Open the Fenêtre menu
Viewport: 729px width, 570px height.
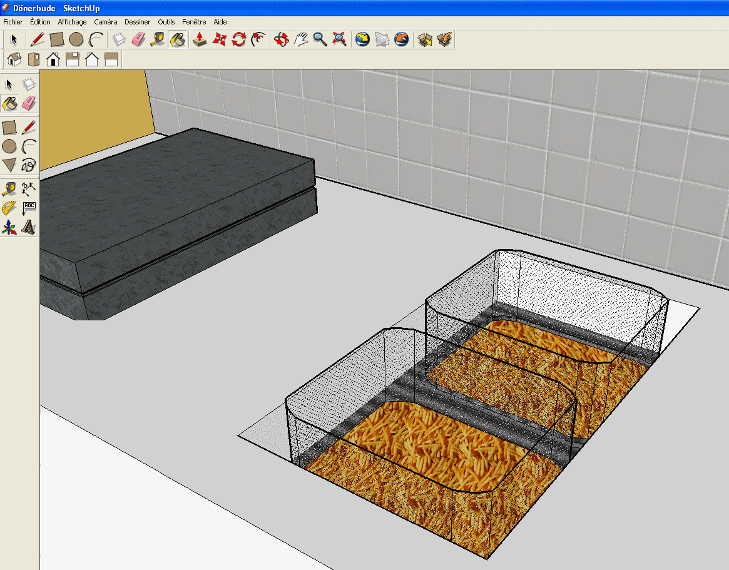[194, 22]
